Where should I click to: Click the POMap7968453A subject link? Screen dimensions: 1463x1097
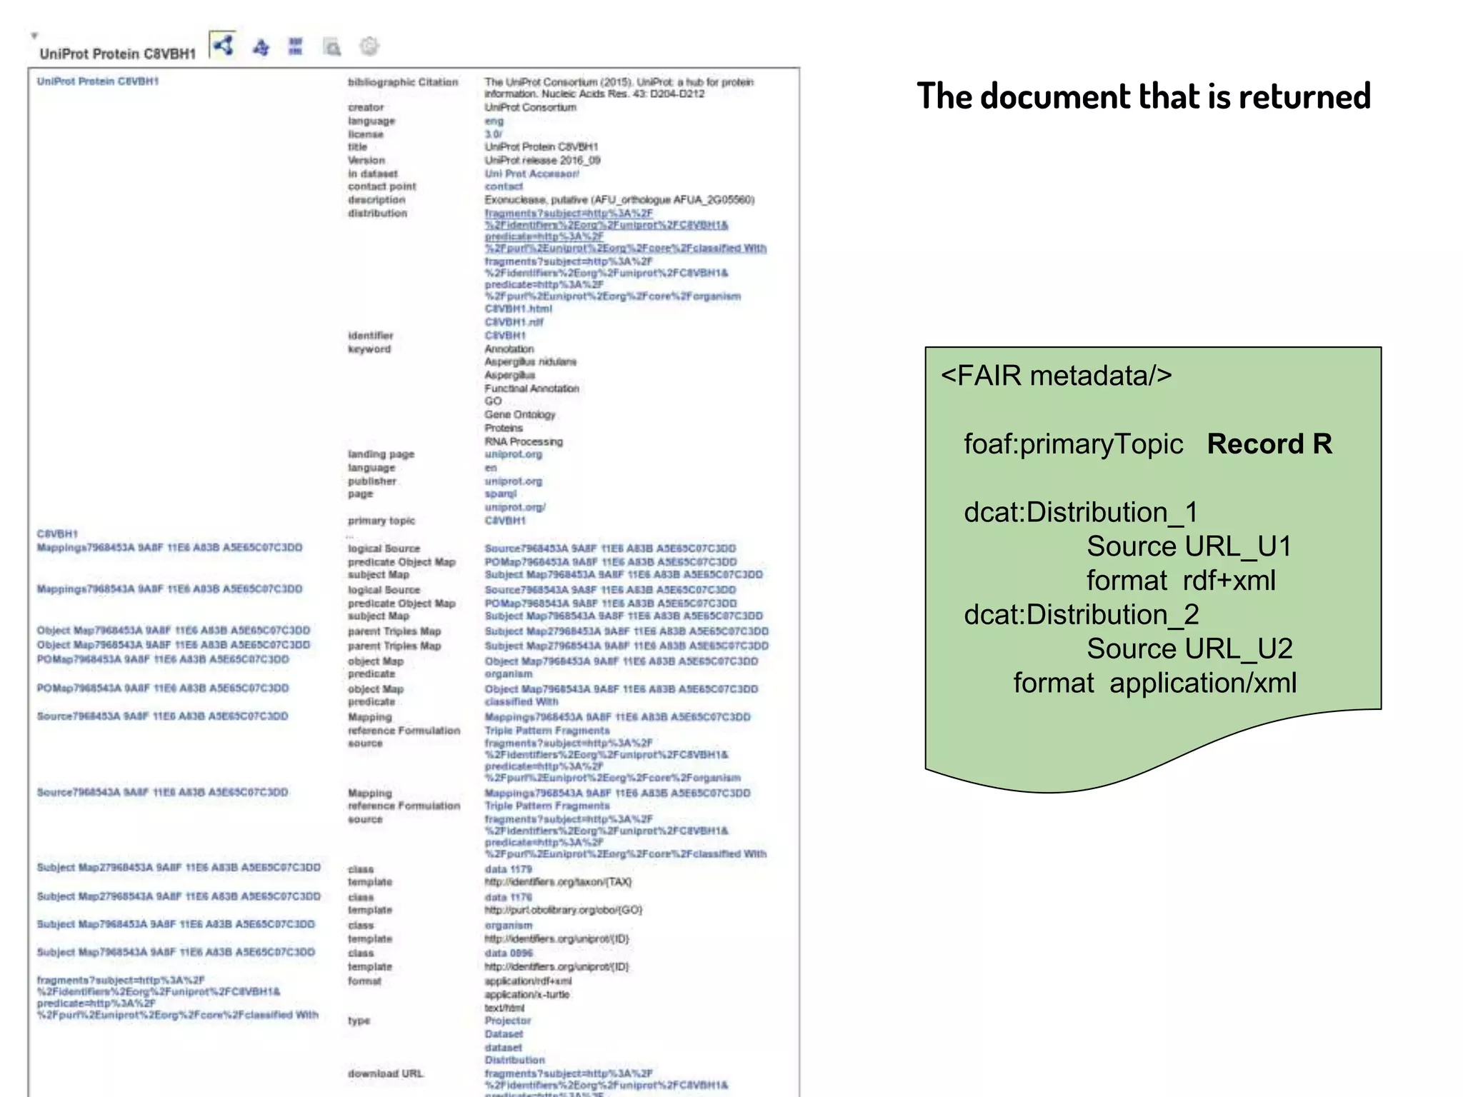coord(163,659)
